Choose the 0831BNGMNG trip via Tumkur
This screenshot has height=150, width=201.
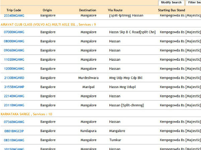[14, 140]
